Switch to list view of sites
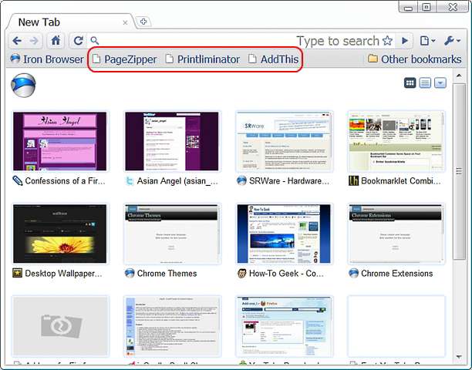Viewport: 472px width, 370px height. point(425,83)
